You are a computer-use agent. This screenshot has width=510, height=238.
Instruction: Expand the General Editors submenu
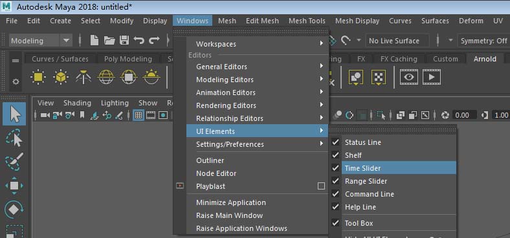(258, 67)
